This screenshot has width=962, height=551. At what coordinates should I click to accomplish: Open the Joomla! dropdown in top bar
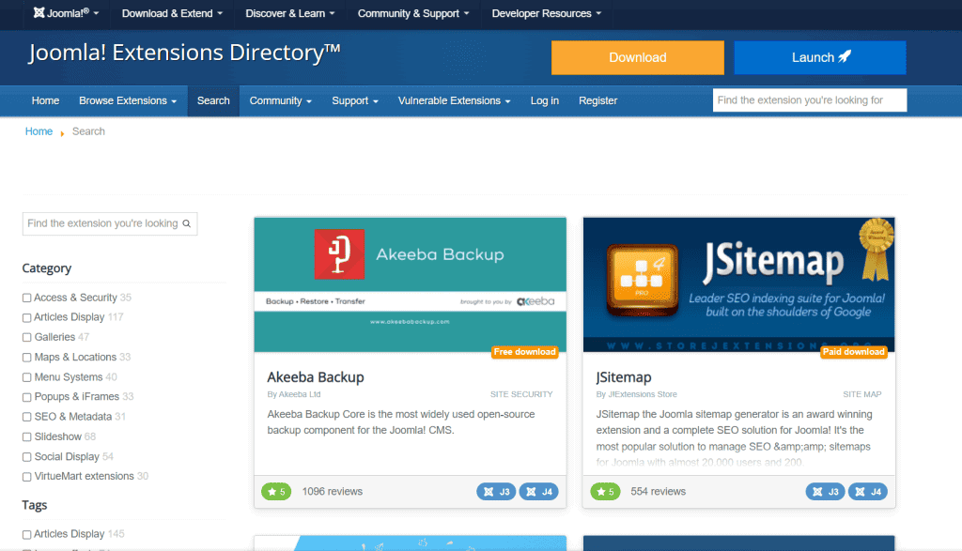click(67, 13)
